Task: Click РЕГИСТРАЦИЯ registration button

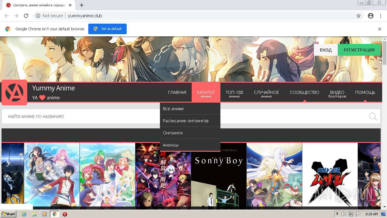Action: tap(359, 50)
